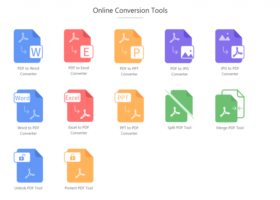Screen dimensions: 280x200
Task: Open the red PDF to Excel icon
Action: (79, 46)
